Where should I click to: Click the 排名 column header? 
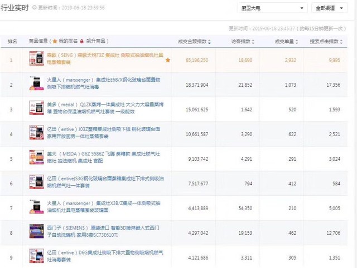tap(12, 41)
